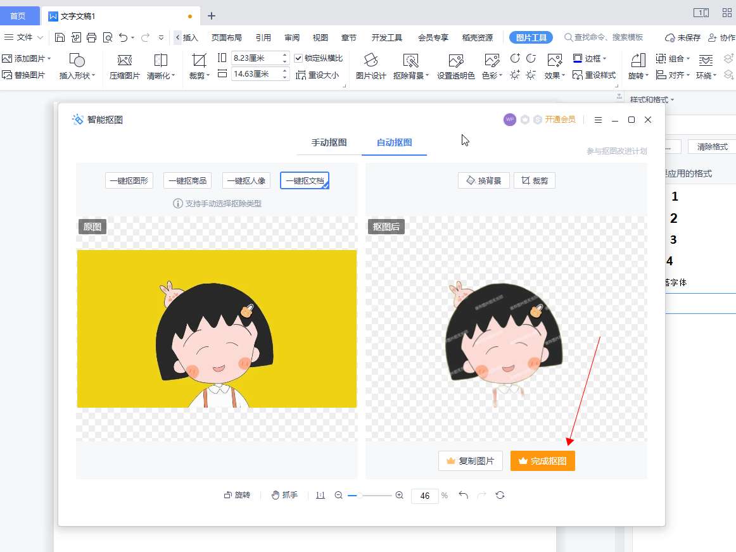Click 开通会员 open membership link
Screen dimensions: 736x552
560,120
